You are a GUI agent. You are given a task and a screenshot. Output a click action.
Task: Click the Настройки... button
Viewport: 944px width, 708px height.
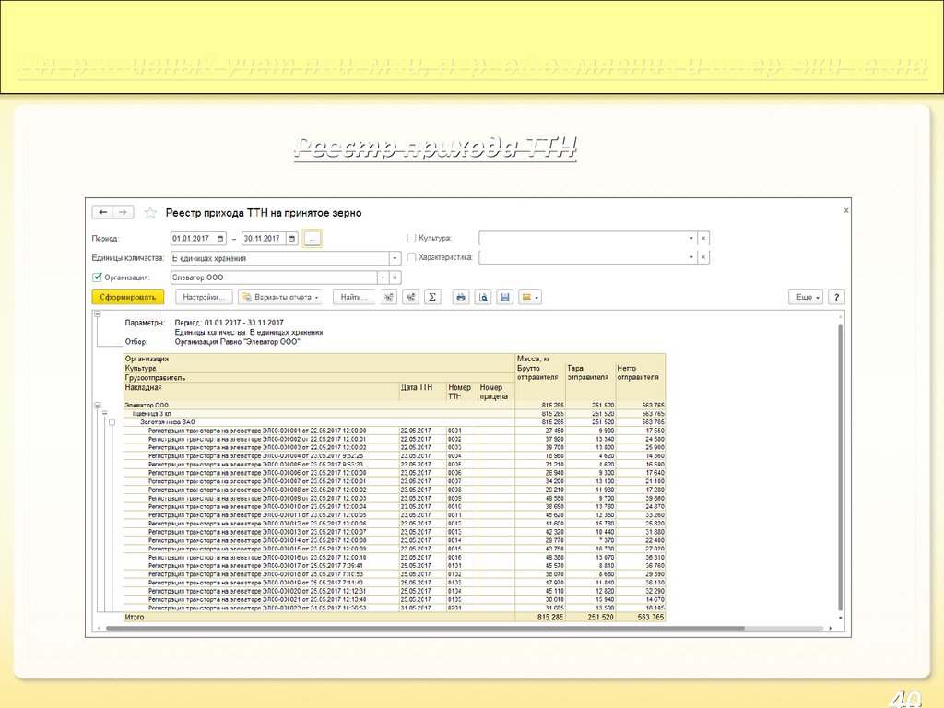point(205,298)
